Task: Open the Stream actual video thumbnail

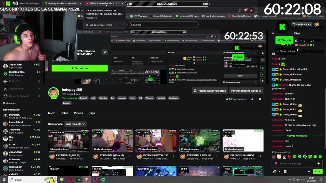Action: click(69, 141)
